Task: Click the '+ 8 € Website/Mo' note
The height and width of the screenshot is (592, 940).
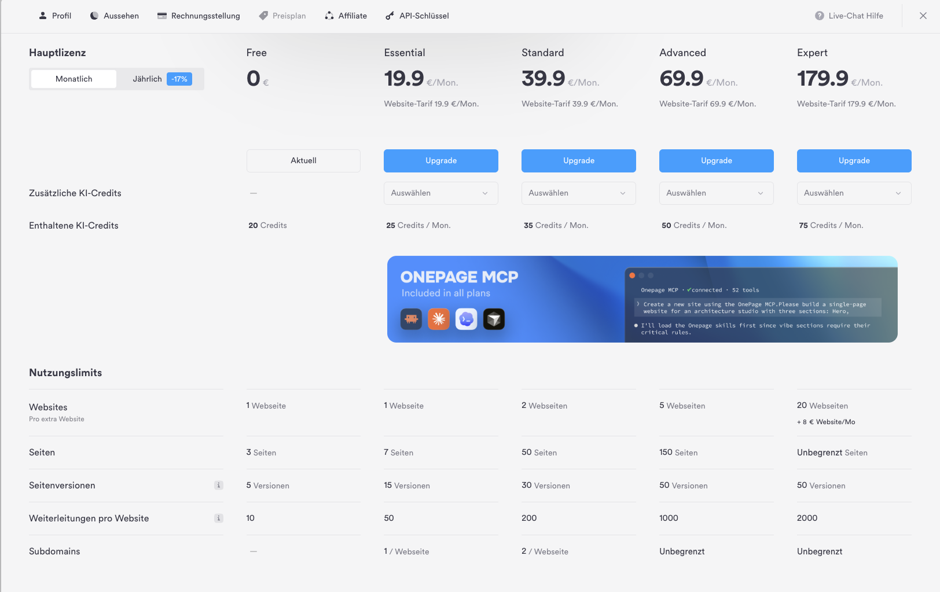Action: coord(826,422)
